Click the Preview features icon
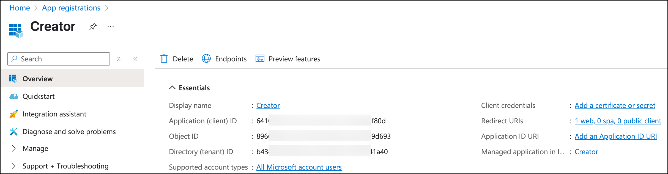 (x=260, y=59)
